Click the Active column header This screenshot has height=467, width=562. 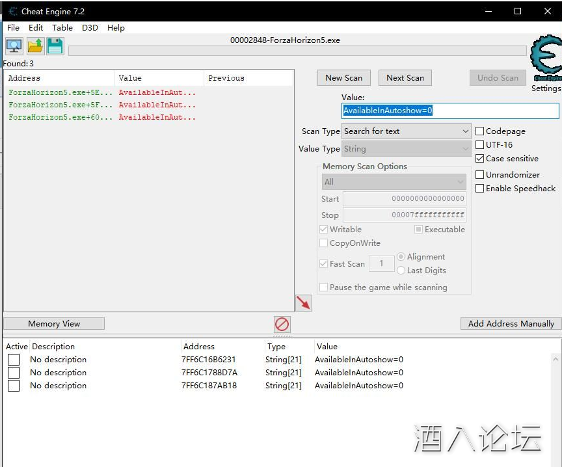(17, 347)
